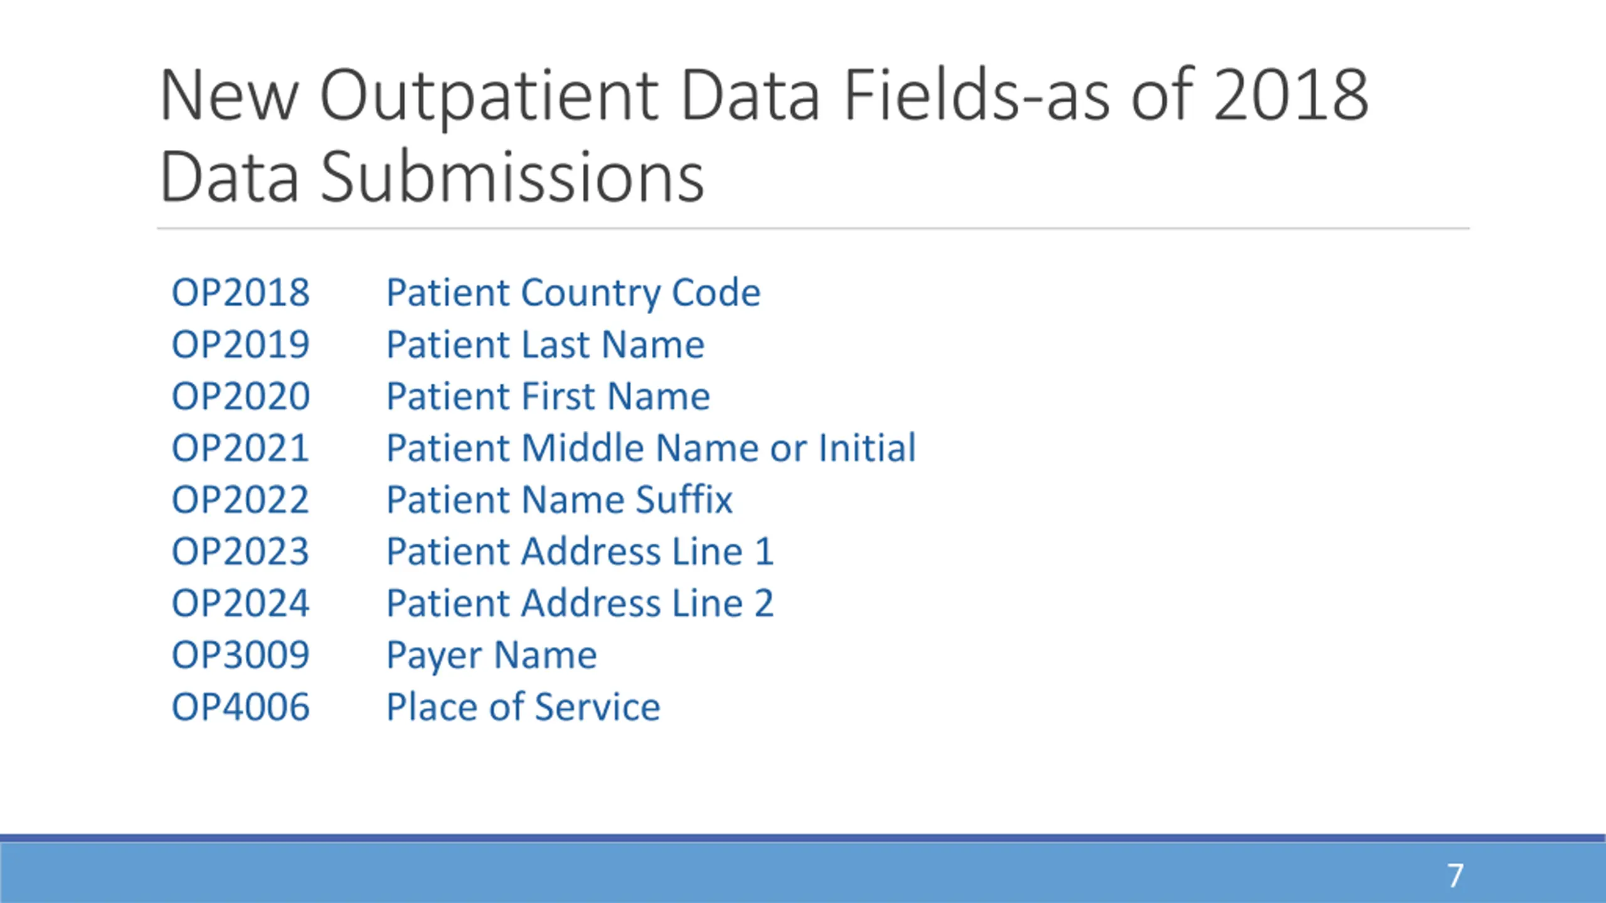This screenshot has height=903, width=1606.
Task: Click the Patient Last Name text
Action: point(545,345)
